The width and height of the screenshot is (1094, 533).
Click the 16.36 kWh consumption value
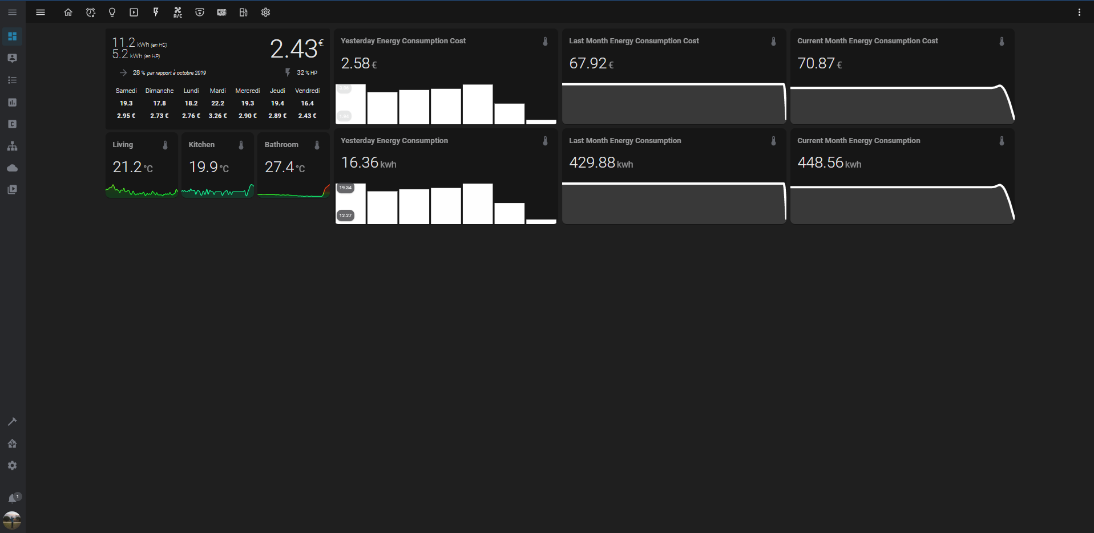(369, 163)
